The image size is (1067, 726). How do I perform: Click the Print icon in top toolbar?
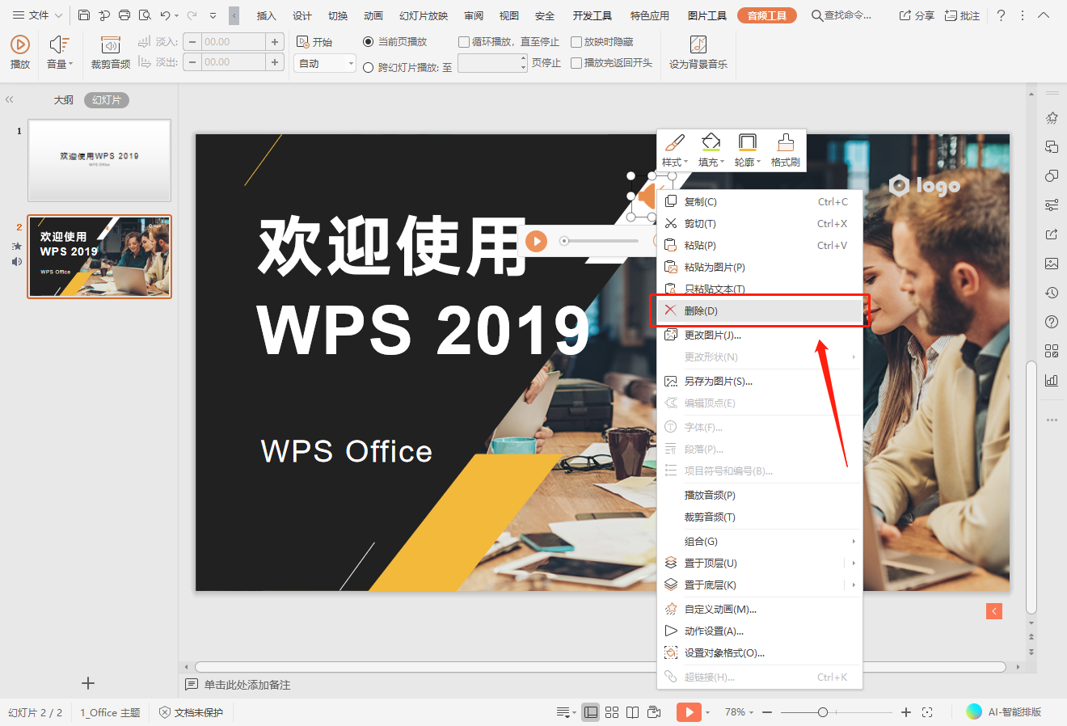(x=124, y=15)
